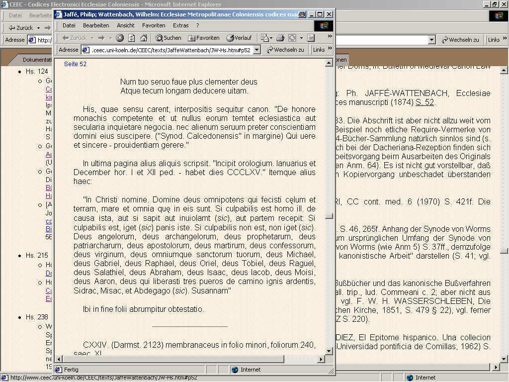The image size is (509, 382).
Task: Click Wechseln zu in the background CEEC window
Action: point(460,40)
